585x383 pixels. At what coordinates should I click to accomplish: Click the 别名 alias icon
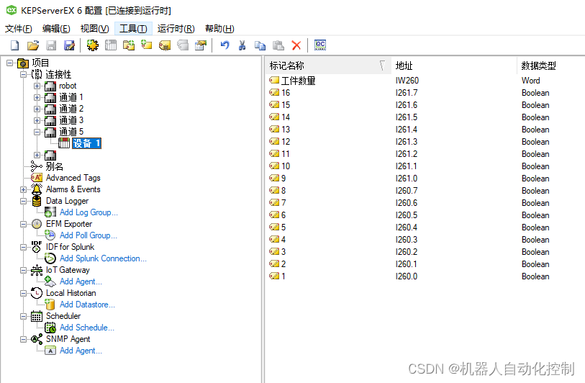click(36, 166)
